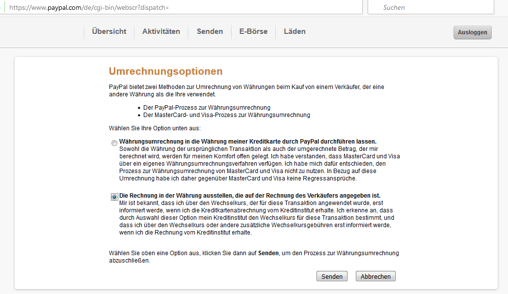
Task: Click the Ausloggen button
Action: tap(472, 32)
